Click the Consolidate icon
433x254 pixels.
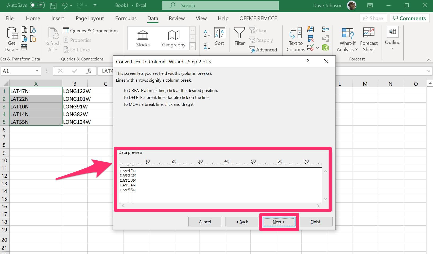click(x=325, y=29)
